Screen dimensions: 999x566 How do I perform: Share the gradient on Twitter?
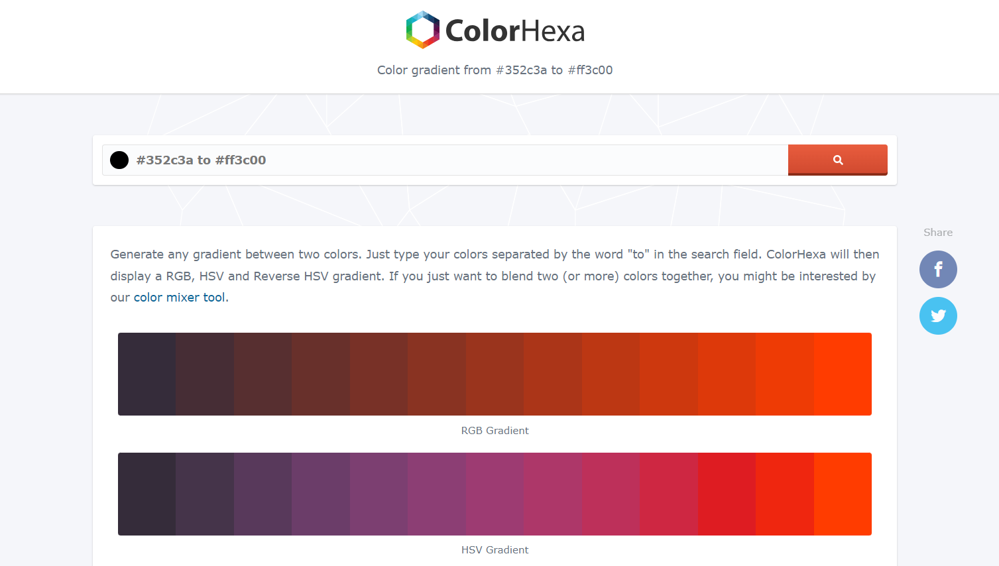pos(938,315)
